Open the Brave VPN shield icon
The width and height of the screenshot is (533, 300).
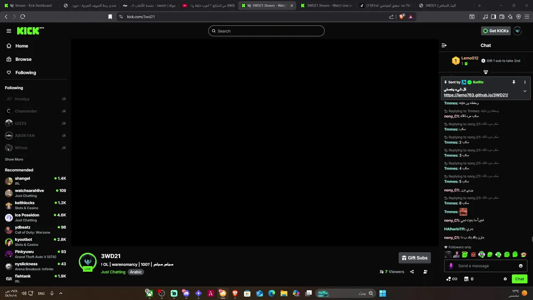point(518,17)
